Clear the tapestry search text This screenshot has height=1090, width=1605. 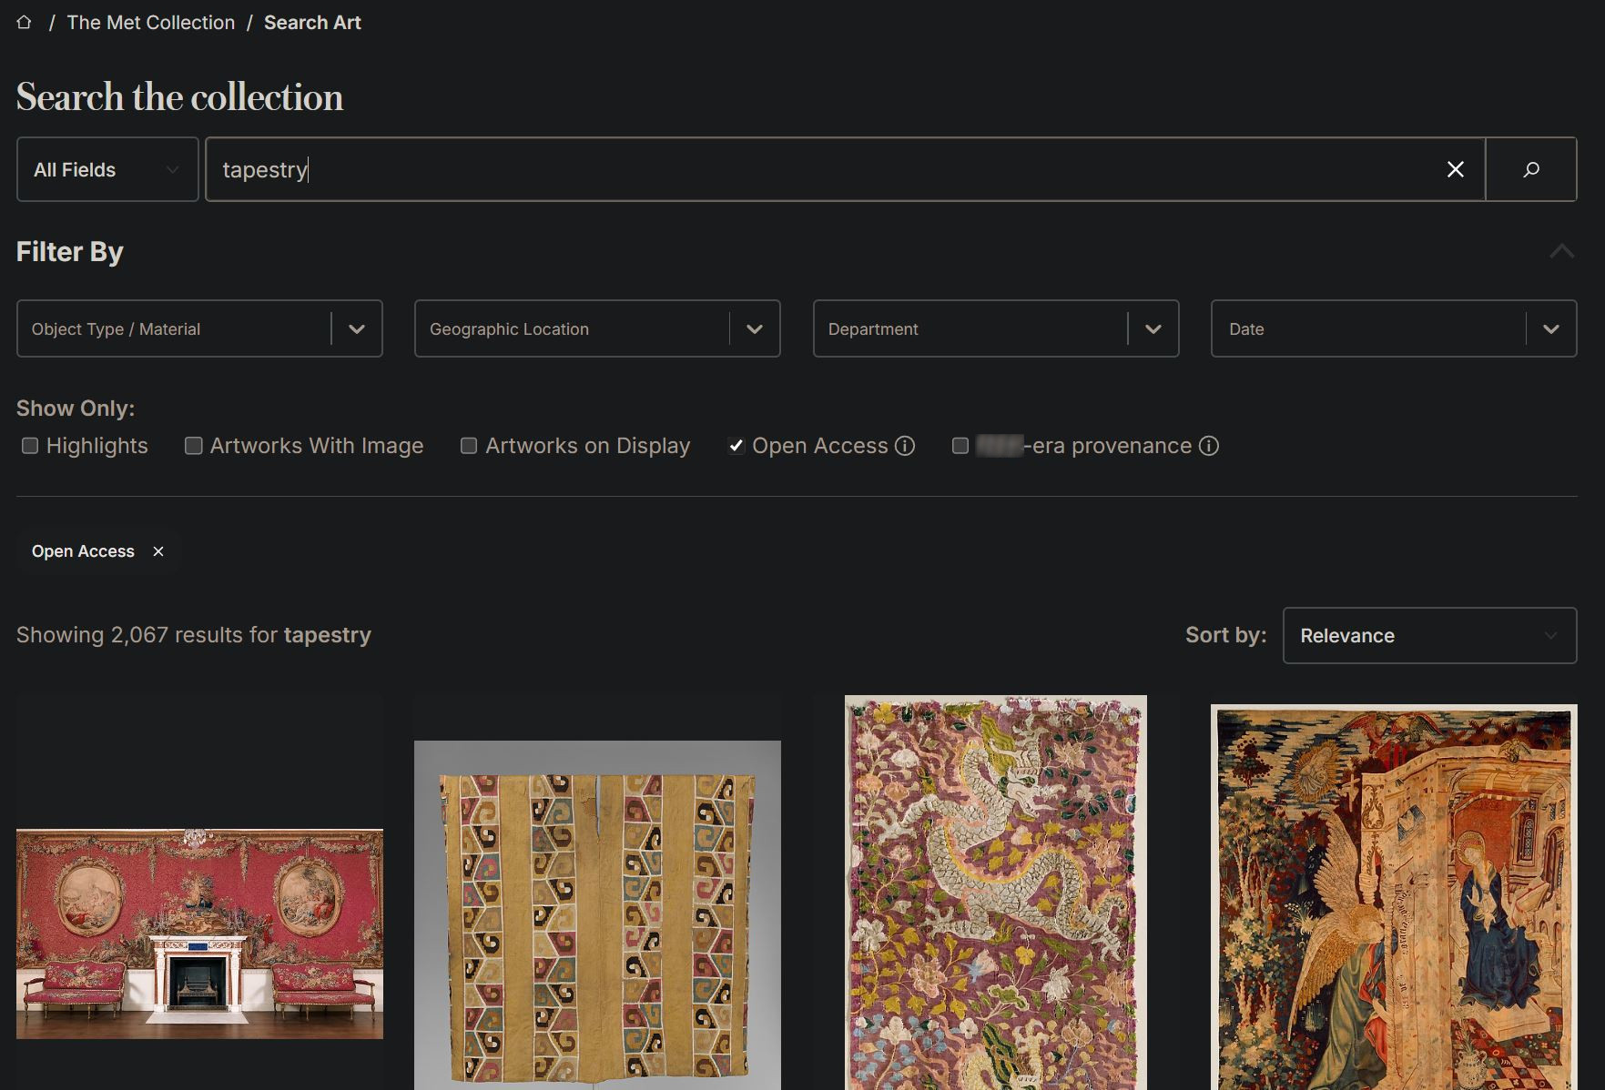pyautogui.click(x=1455, y=169)
